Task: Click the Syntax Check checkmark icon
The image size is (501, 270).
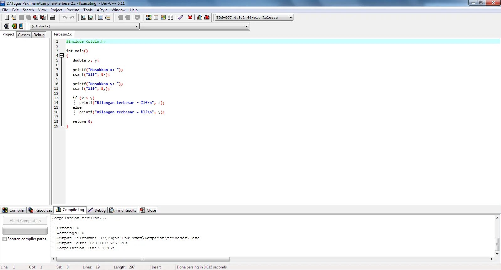Action: pos(180,17)
